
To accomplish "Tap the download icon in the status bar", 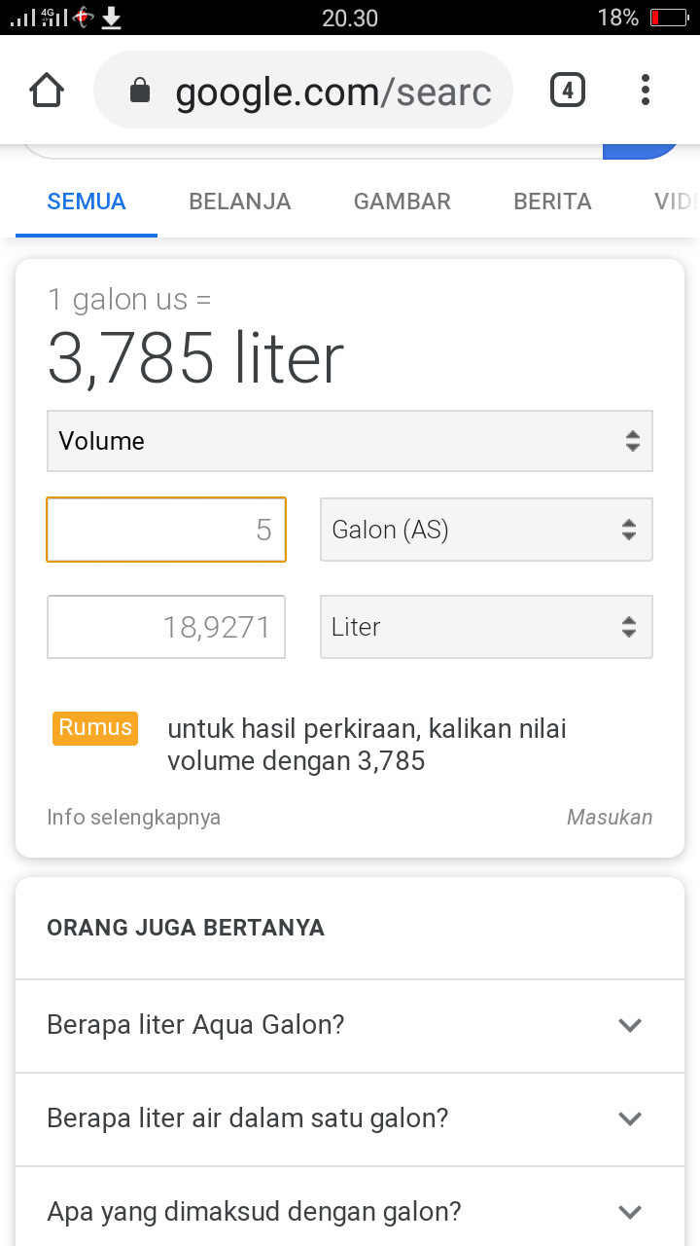I will (110, 17).
